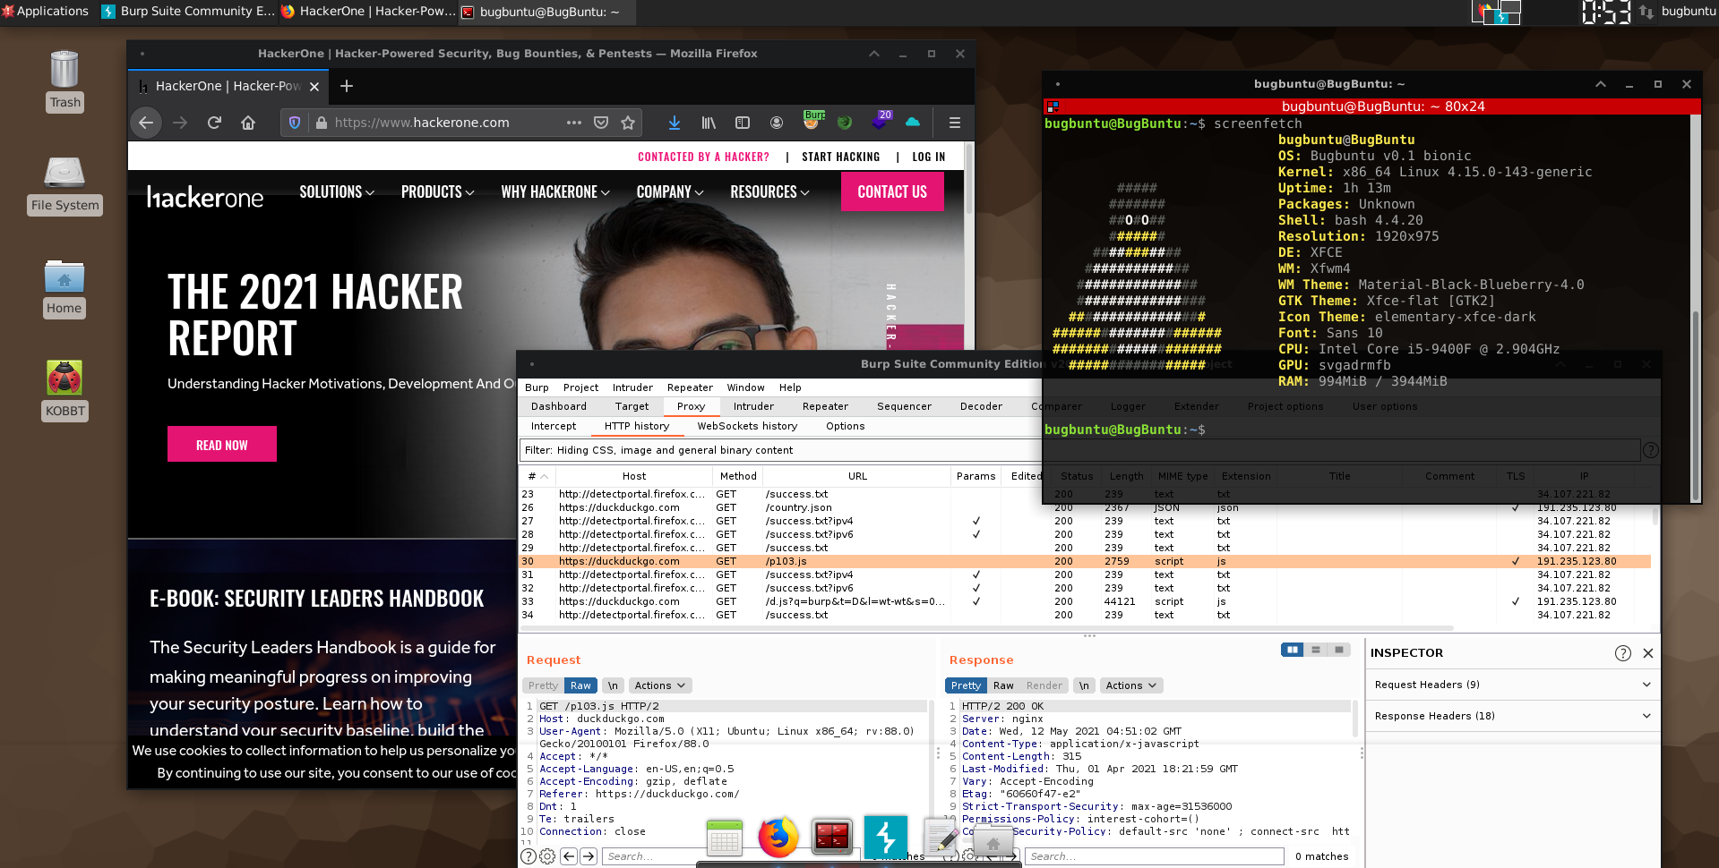Select Render view for response
The height and width of the screenshot is (868, 1719).
click(1044, 685)
